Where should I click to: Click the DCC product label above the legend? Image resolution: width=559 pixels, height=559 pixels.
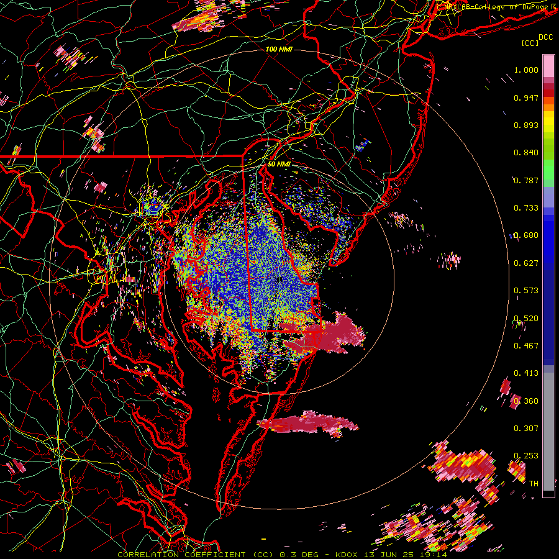pos(545,37)
